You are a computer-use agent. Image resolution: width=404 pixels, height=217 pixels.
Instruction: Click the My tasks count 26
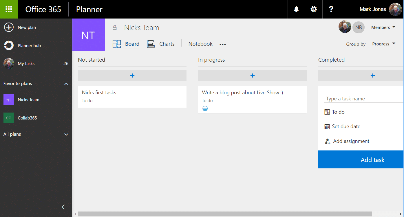pos(66,64)
